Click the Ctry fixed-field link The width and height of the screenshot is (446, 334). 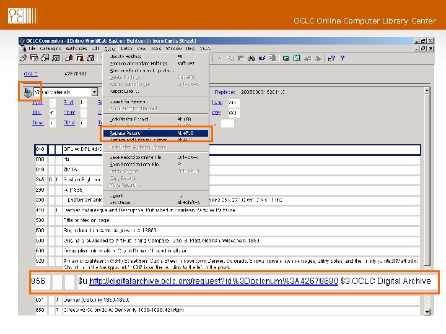pyautogui.click(x=216, y=113)
